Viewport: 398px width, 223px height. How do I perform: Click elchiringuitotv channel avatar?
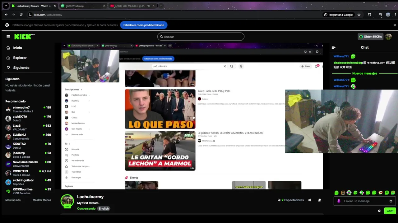coord(8,182)
